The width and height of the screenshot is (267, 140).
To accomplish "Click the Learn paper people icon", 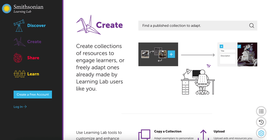I will tap(19, 74).
